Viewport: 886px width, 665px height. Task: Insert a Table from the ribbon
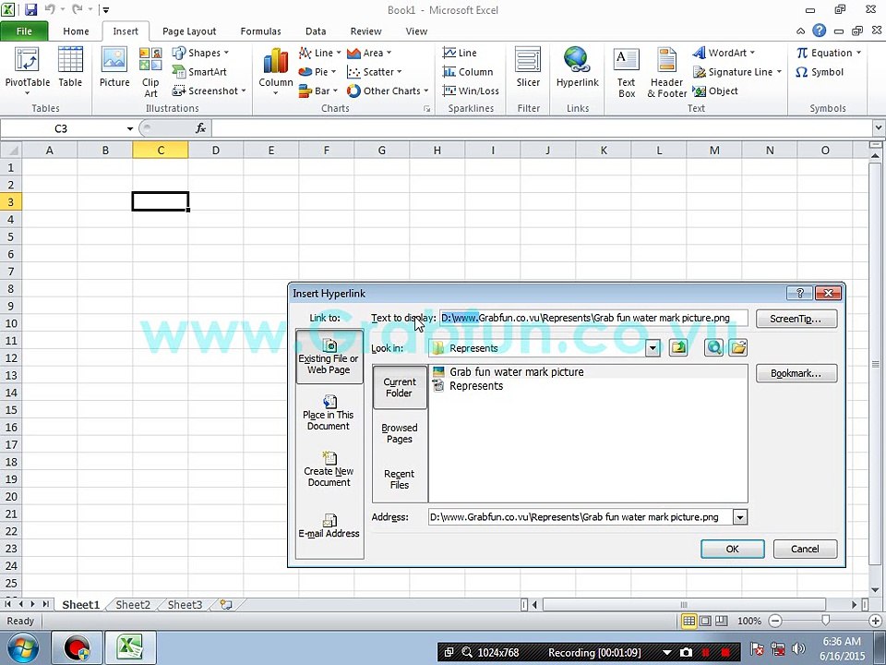[70, 67]
